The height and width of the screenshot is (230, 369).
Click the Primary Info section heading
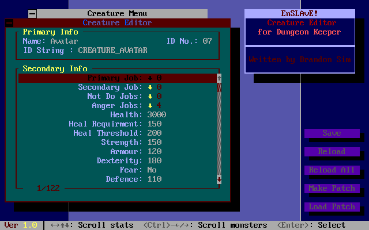[50, 32]
